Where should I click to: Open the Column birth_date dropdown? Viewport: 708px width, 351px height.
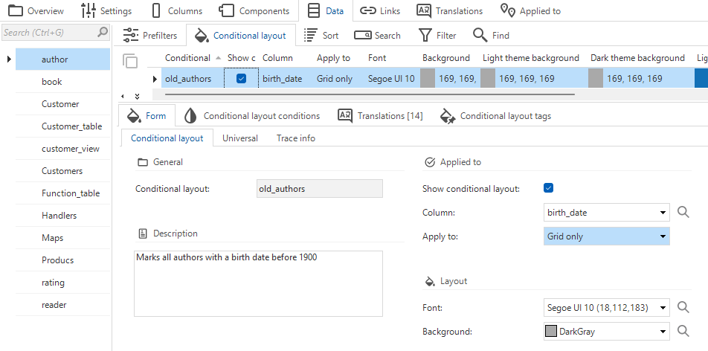click(x=663, y=213)
